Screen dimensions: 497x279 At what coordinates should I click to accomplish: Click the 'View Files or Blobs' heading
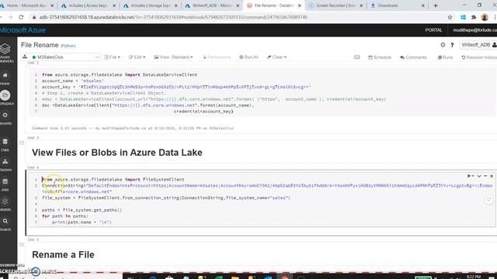coord(117,153)
